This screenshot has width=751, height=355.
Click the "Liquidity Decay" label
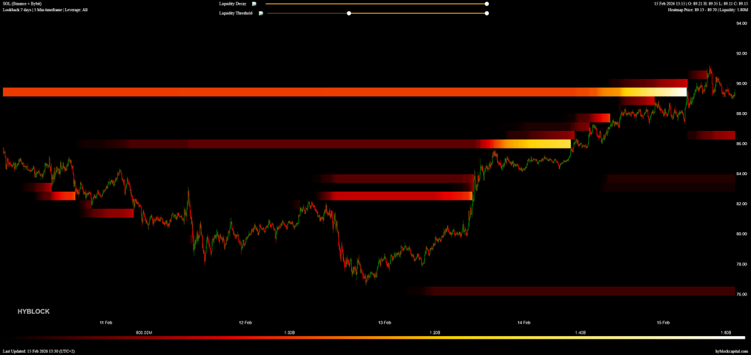(233, 4)
